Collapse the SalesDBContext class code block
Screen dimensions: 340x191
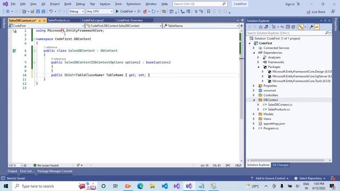pos(35,51)
